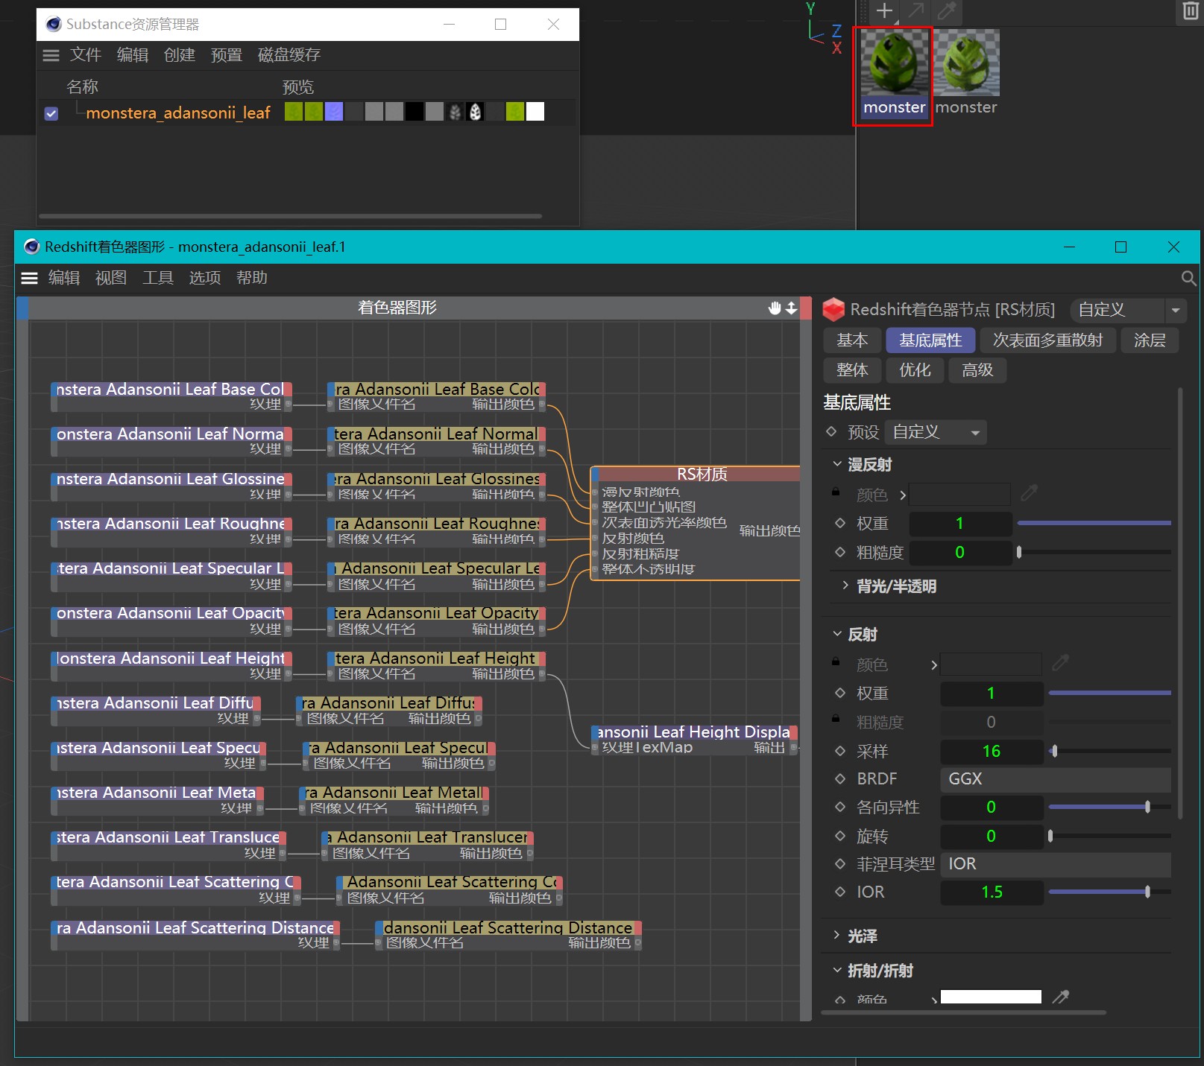The image size is (1204, 1066).
Task: Click the up-down zoom arrows icon in 着色器图形 header
Action: coord(791,308)
